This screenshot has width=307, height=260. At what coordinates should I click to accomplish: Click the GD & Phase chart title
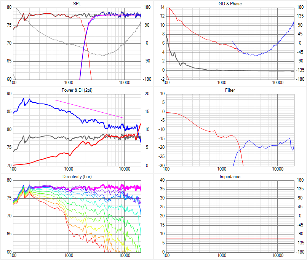click(230, 4)
